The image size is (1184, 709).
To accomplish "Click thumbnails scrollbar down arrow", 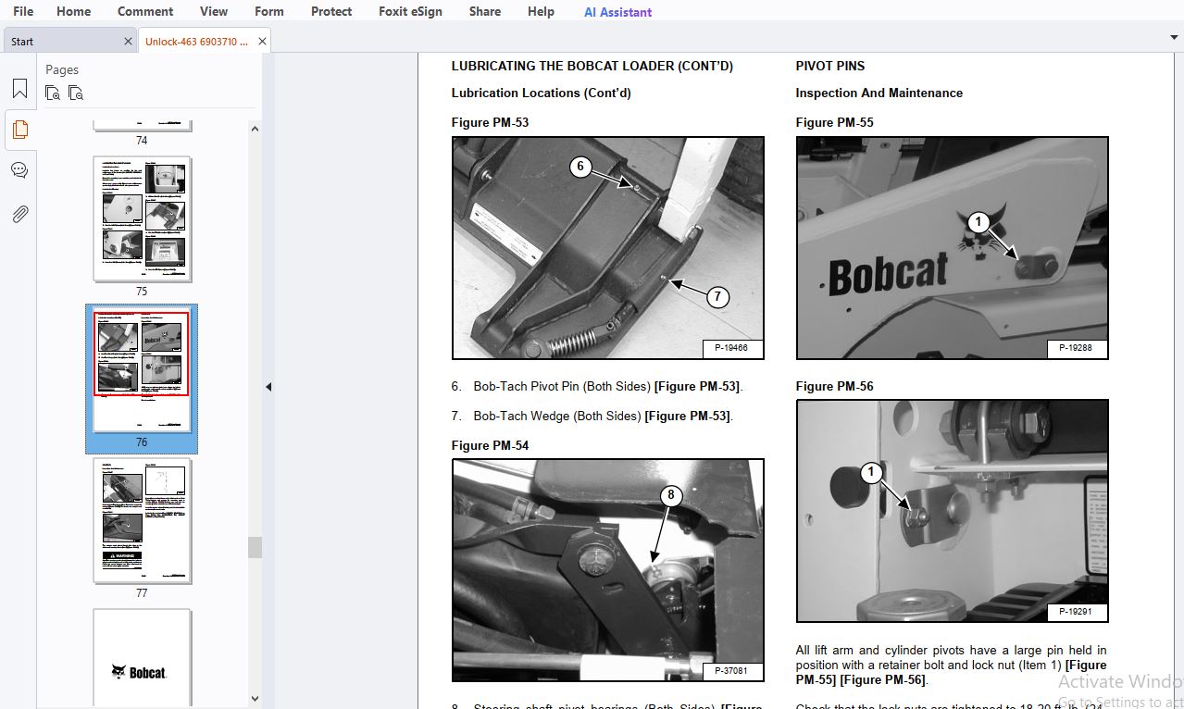I will (x=255, y=699).
